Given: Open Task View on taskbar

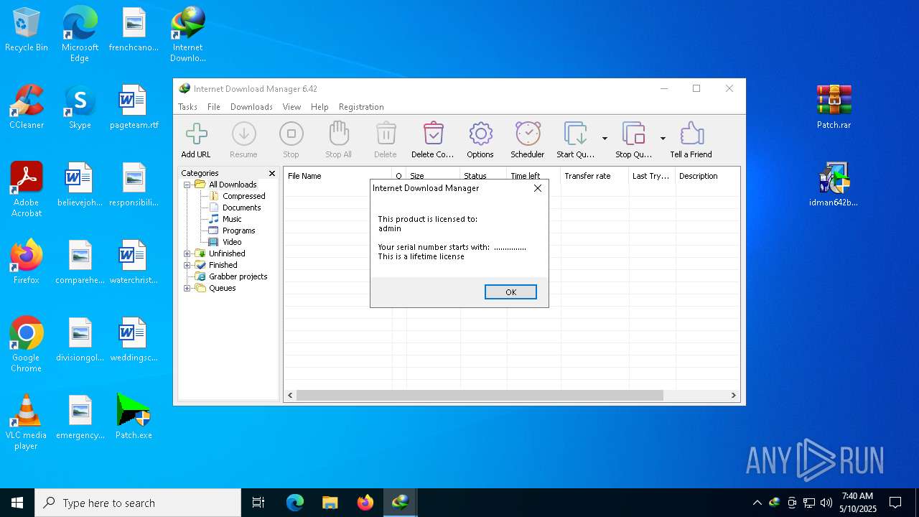Looking at the screenshot, I should [x=258, y=503].
